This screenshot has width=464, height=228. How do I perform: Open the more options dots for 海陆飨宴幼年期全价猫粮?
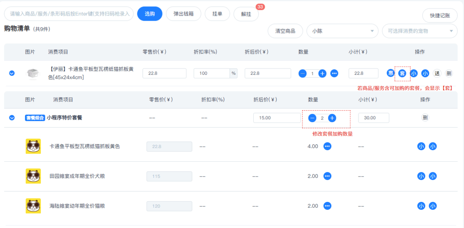click(x=327, y=206)
